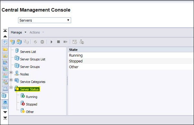
Task: Open the Users and Groups sidebar icon
Action: pyautogui.click(x=5, y=76)
